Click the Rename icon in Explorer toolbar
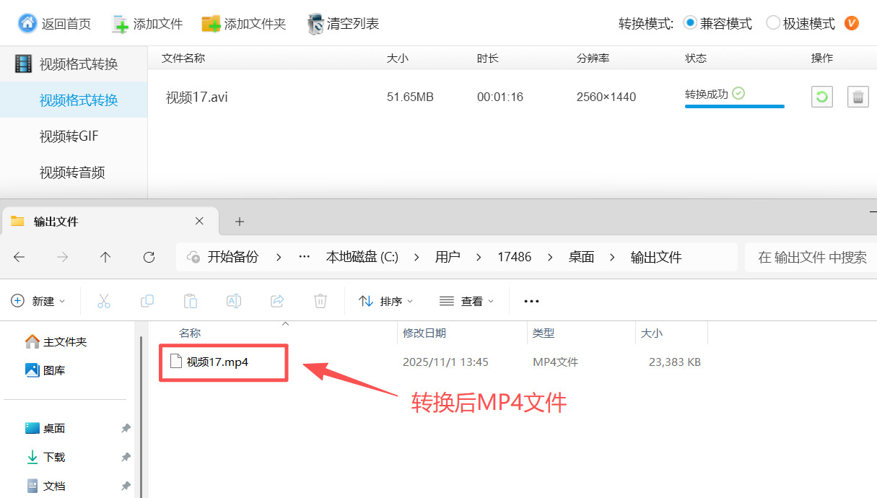 point(234,301)
